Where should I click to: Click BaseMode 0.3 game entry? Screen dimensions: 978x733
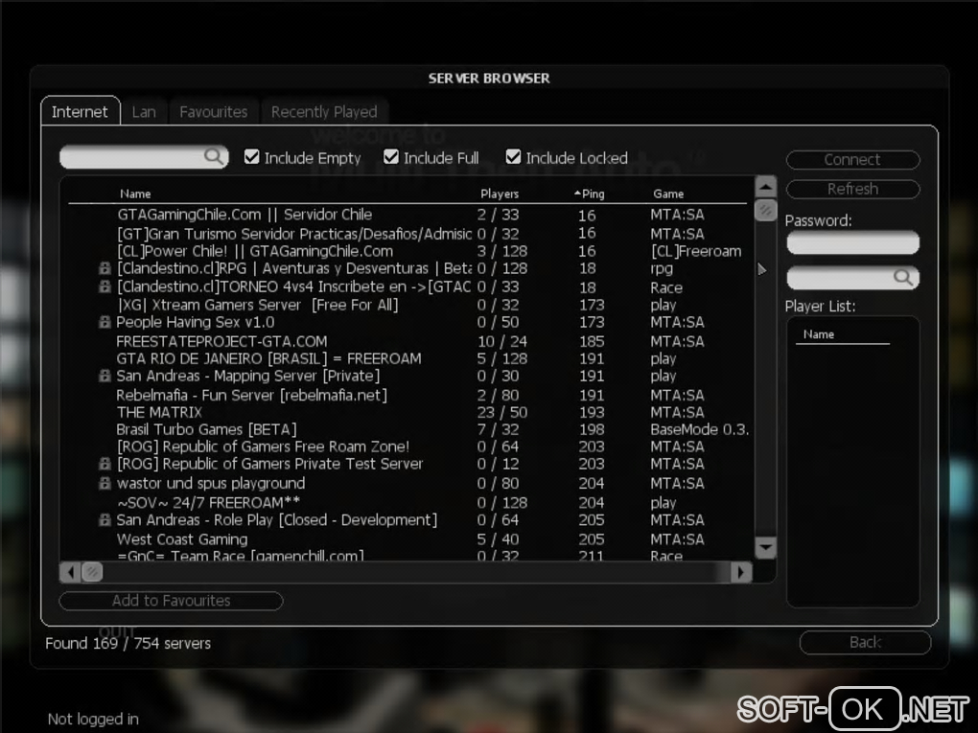click(699, 429)
